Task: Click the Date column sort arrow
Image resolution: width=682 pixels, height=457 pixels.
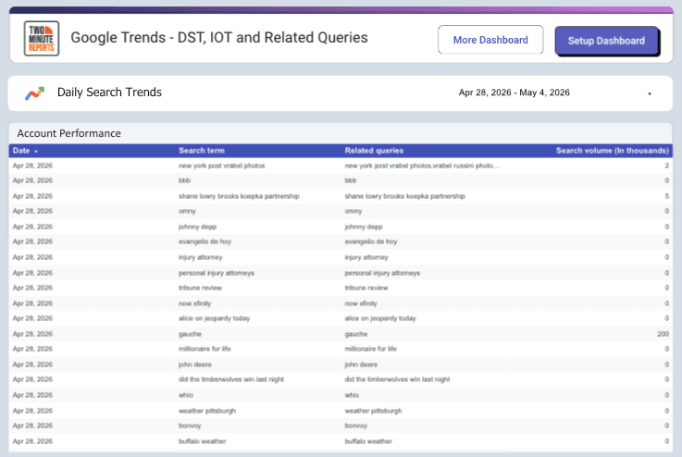Action: click(x=36, y=151)
